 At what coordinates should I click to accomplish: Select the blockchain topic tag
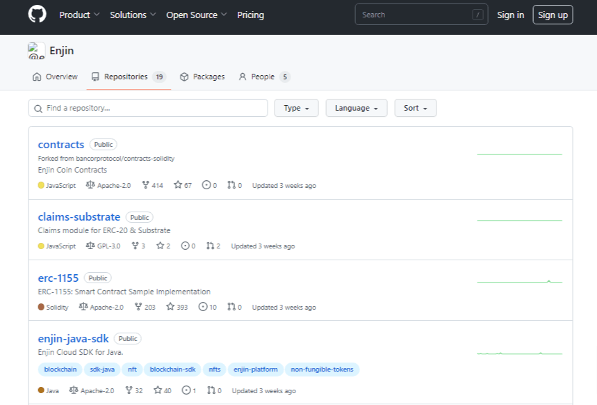(60, 369)
